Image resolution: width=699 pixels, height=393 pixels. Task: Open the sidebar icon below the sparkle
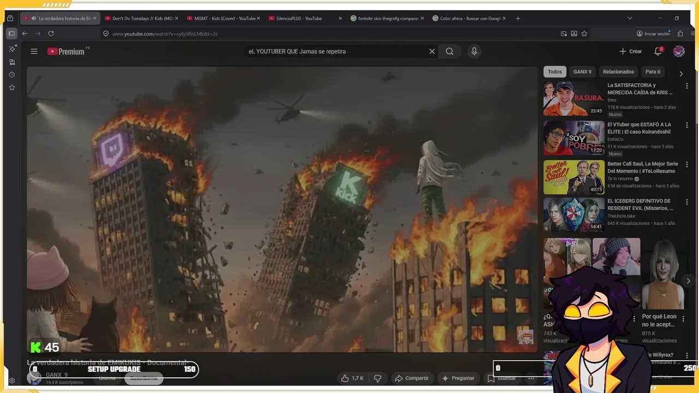click(12, 62)
